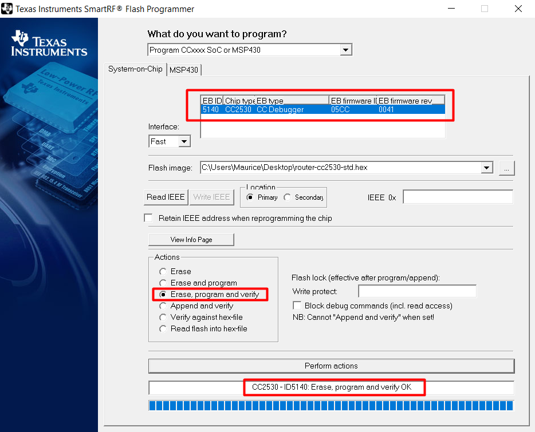The height and width of the screenshot is (432, 535).
Task: Minimize the Flash Programmer window
Action: click(451, 9)
